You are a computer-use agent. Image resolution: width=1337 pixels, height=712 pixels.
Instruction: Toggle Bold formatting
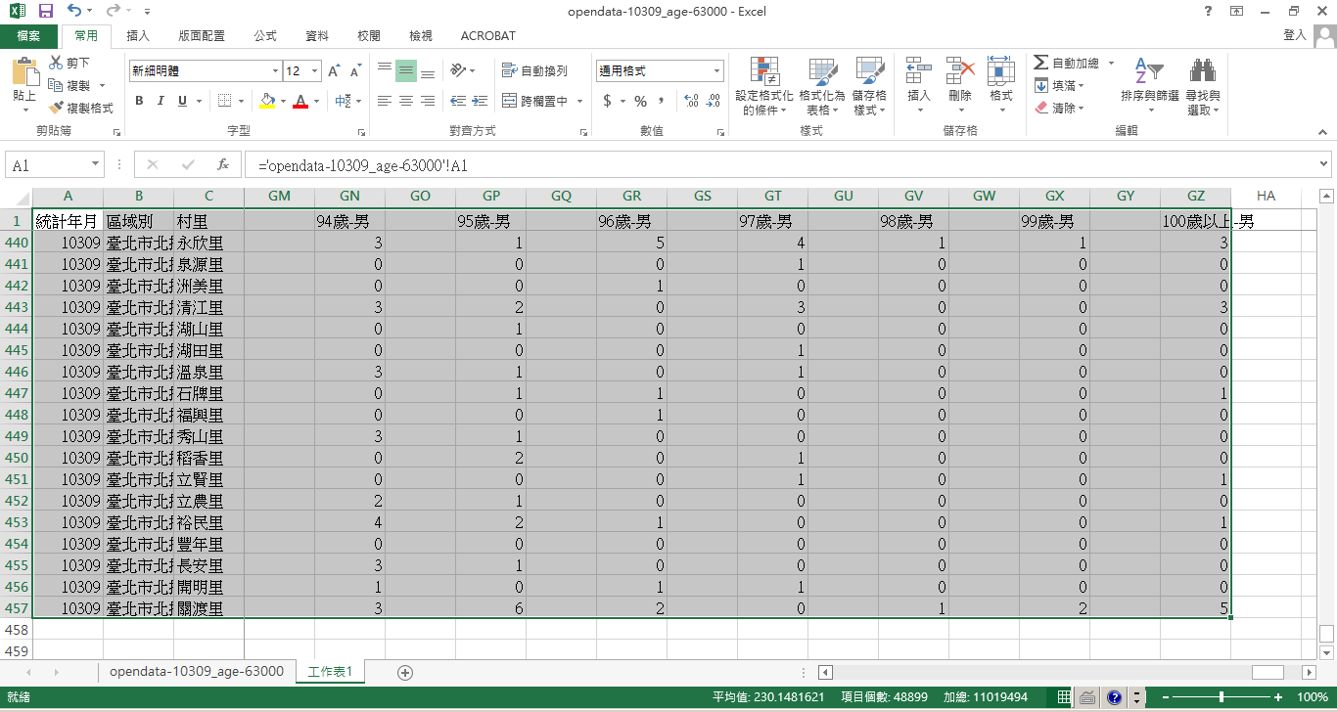click(139, 101)
